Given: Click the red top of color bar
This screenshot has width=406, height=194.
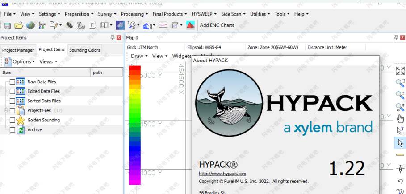Looking at the screenshot, I should [134, 68].
